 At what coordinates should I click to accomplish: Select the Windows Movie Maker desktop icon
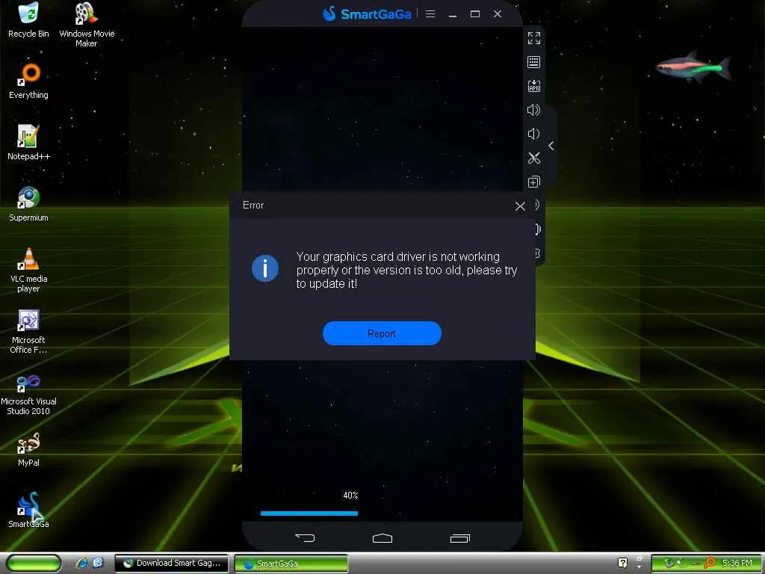coord(87,25)
